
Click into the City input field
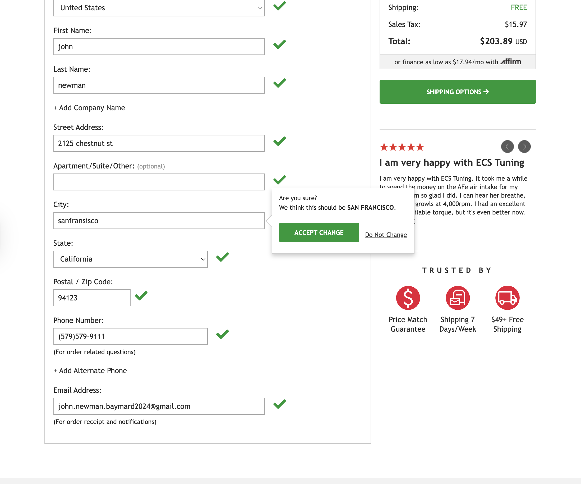[159, 221]
